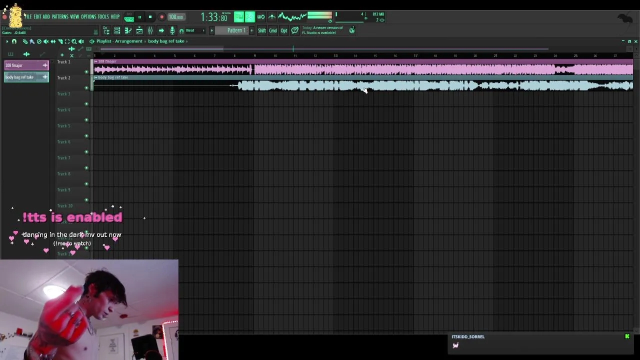Mute Track 5 with green dot
The height and width of the screenshot is (360, 640).
tap(86, 136)
